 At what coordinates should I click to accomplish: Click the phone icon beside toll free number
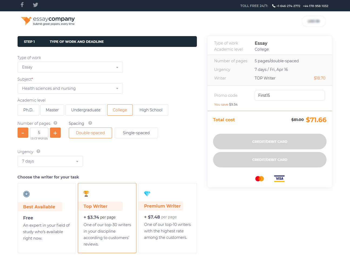pyautogui.click(x=274, y=6)
